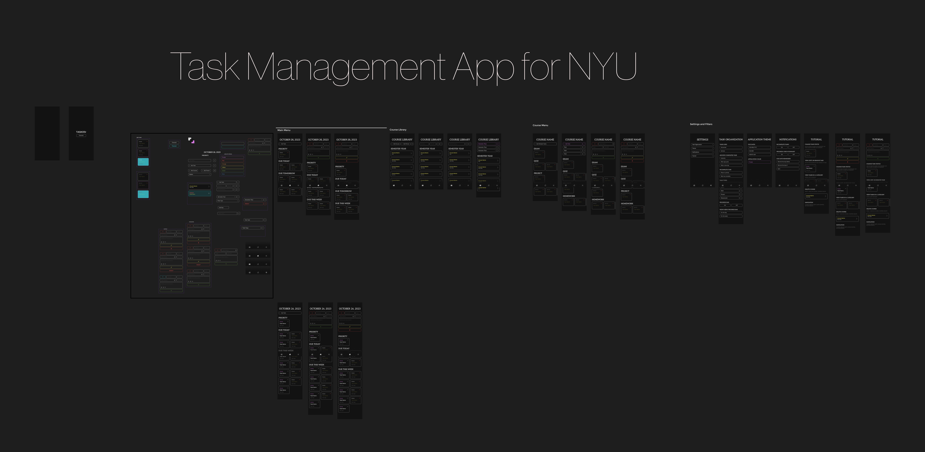Image resolution: width=925 pixels, height=452 pixels.
Task: Click the Purple application color swatch
Action: click(x=759, y=162)
